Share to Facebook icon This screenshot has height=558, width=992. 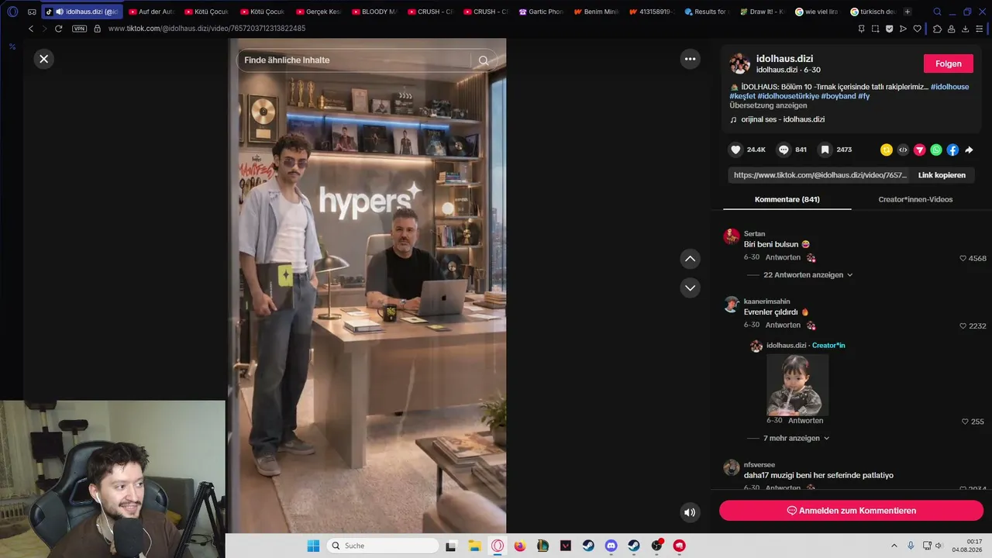pos(952,150)
